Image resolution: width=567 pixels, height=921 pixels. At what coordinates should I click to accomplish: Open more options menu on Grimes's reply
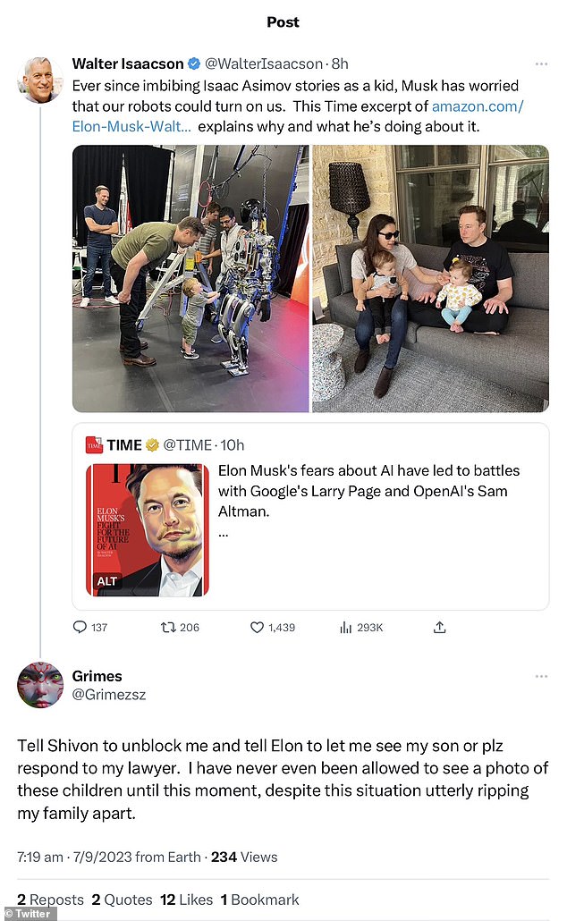(541, 677)
